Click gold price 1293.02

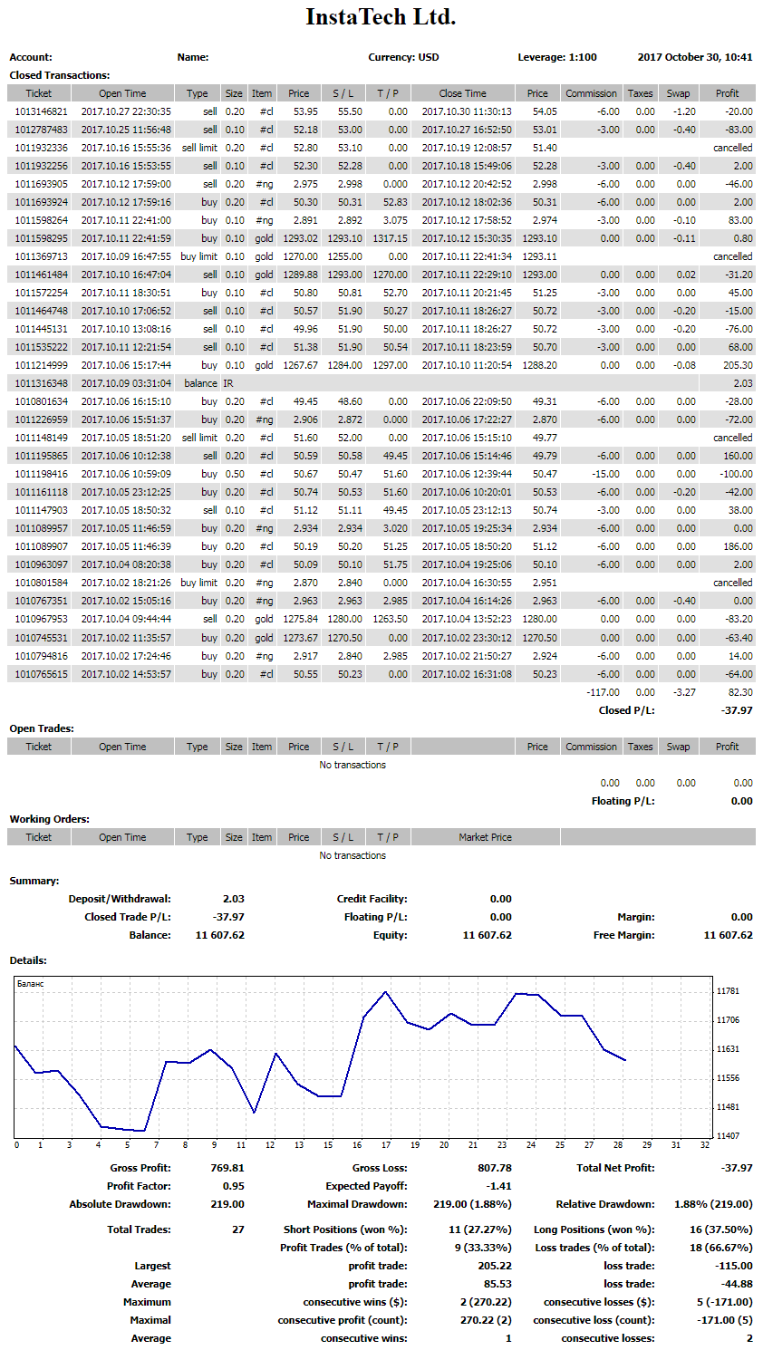coord(301,238)
